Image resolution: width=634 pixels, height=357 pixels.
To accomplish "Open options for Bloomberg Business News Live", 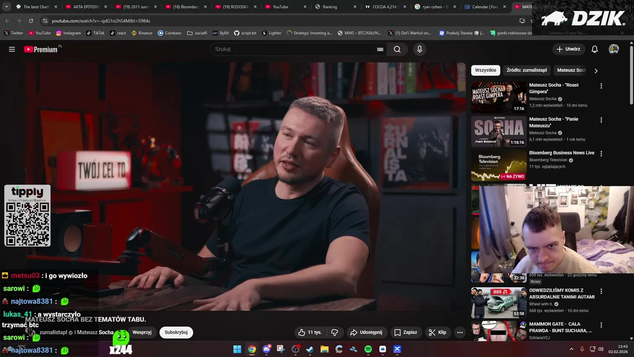I will click(x=601, y=154).
